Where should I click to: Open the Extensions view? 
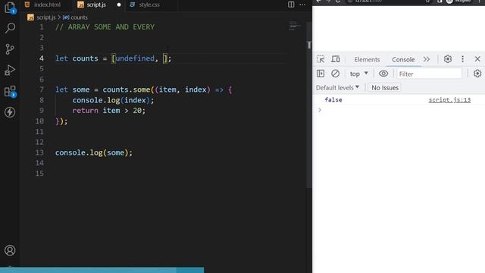tap(10, 91)
